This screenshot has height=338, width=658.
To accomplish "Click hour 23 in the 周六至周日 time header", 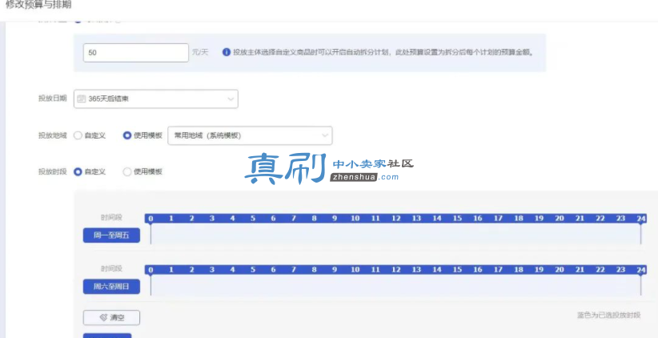I will pyautogui.click(x=620, y=270).
